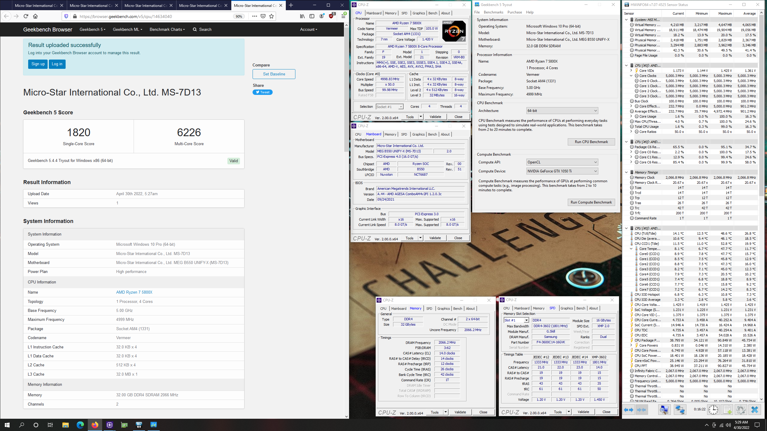Viewport: 767px width, 431px height.
Task: Click HWiNFO shrink columns arrows button
Action: [x=641, y=410]
